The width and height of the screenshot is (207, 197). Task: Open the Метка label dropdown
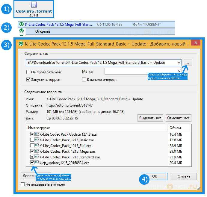tap(179, 71)
